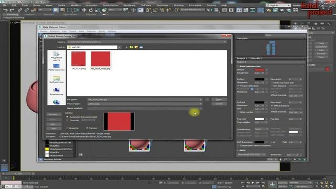Click Cancel button in file dialog
The height and width of the screenshot is (189, 336).
(219, 104)
